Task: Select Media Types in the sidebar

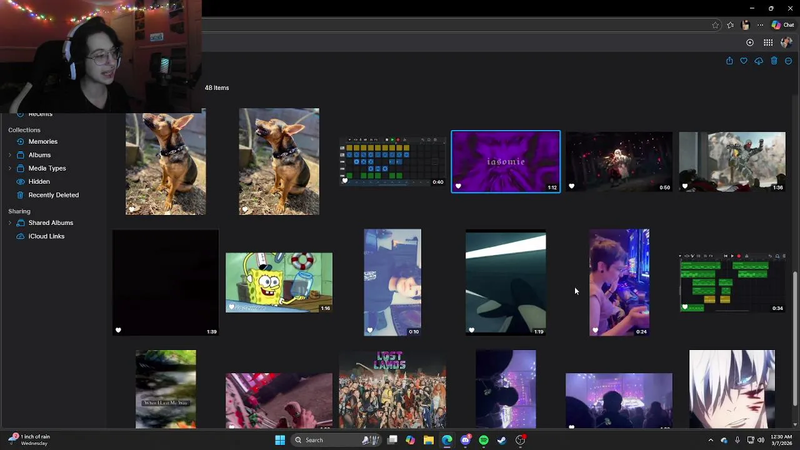Action: (47, 168)
